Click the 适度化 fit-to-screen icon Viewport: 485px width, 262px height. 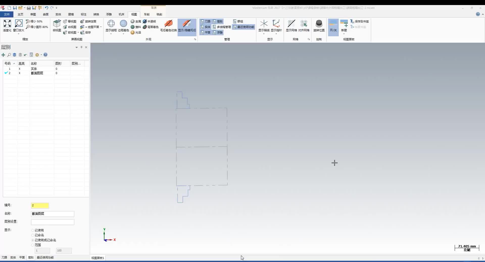point(7,25)
